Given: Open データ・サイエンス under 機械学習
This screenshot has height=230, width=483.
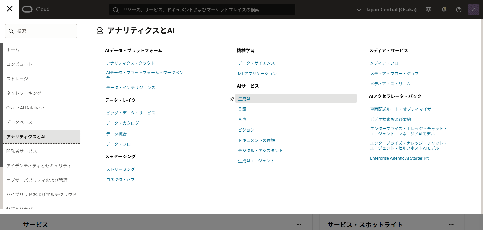Looking at the screenshot, I should point(256,63).
